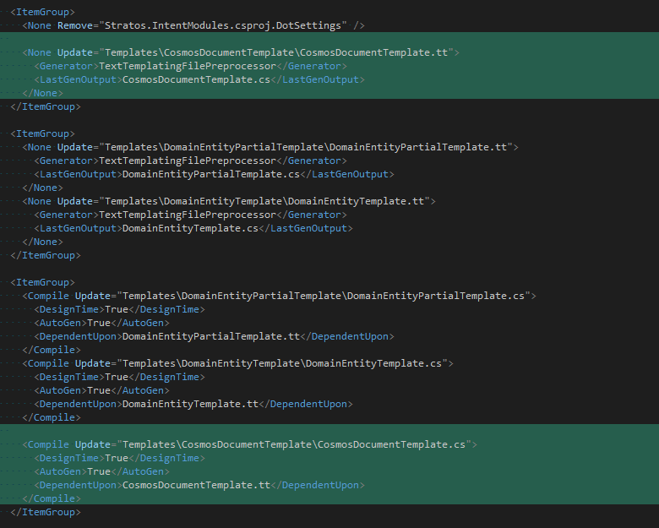
Task: Place cursor in TextTemplatingFilePreprocessor under the DomainEntityTemplate.tt element
Action: tap(188, 215)
